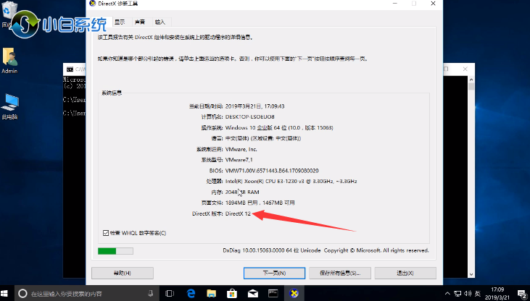530x301 pixels.
Task: Click the DirectX Diagnostic Tool title icon
Action: pos(92,4)
